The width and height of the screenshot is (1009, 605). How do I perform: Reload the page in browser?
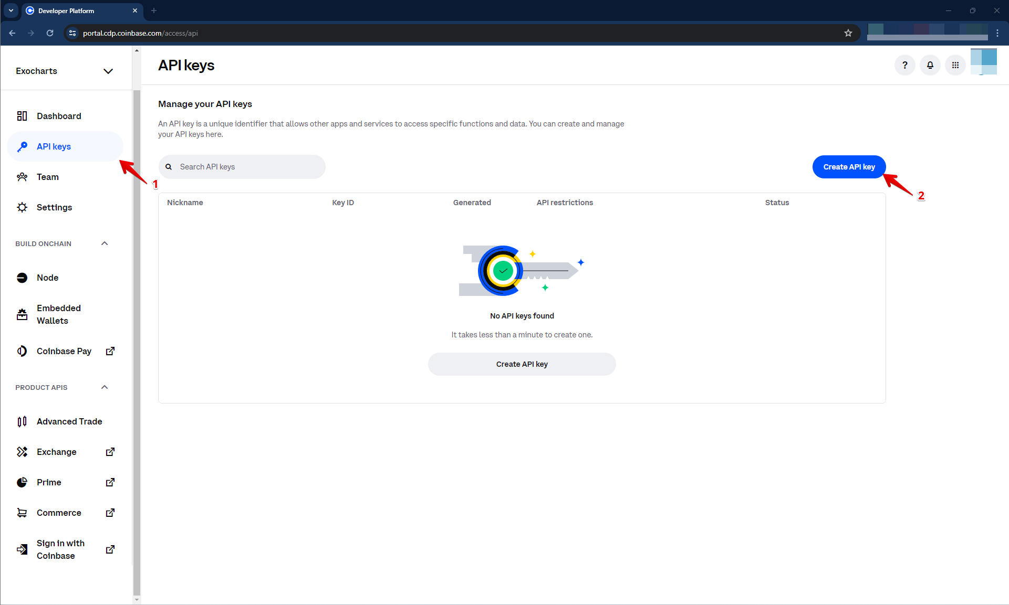point(50,33)
